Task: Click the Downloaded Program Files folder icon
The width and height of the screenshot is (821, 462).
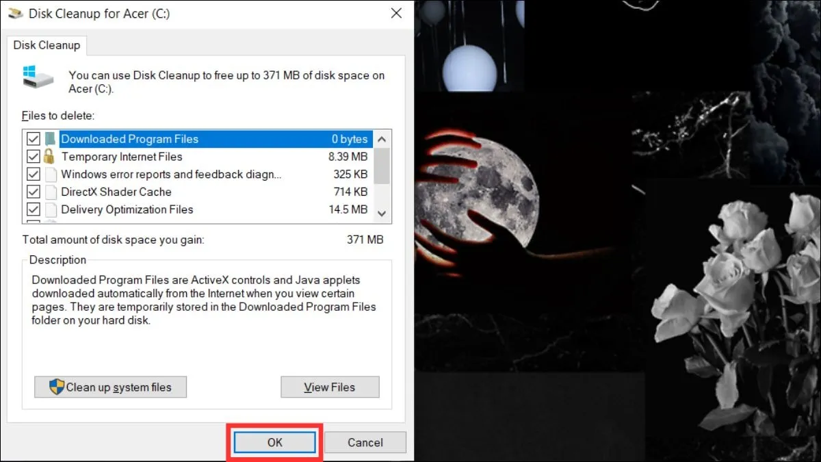Action: pos(51,139)
